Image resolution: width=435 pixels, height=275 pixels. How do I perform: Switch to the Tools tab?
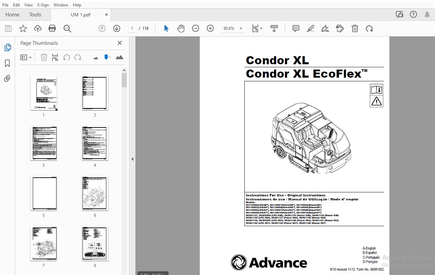pos(35,15)
